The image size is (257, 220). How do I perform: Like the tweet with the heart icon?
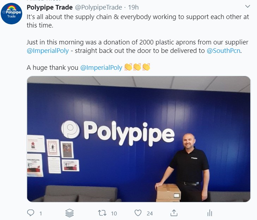tap(138, 213)
